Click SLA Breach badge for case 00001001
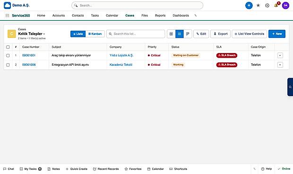Viewport: 293px width, 174px height. point(227,55)
